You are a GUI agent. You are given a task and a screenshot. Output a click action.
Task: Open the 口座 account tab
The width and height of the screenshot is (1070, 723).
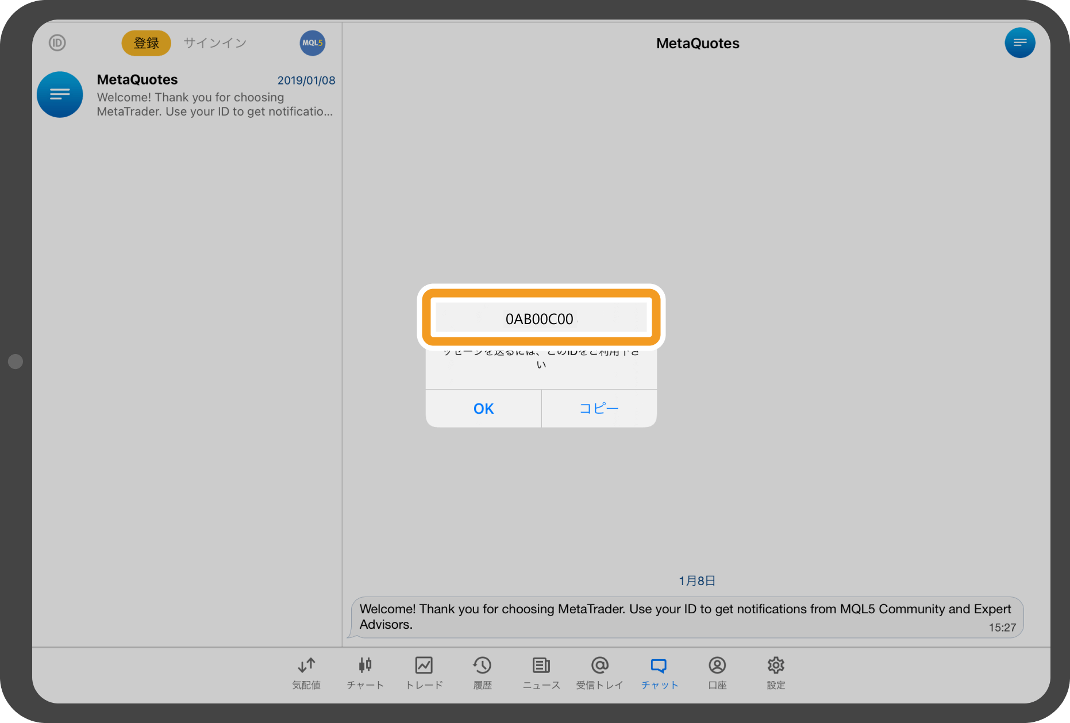click(717, 673)
